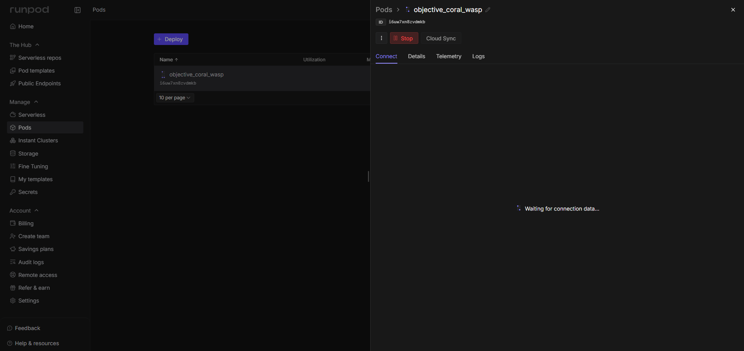This screenshot has height=351, width=744.
Task: Open the Secrets page
Action: tap(28, 192)
